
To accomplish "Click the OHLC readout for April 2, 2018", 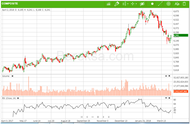I will pyautogui.click(x=26, y=10).
